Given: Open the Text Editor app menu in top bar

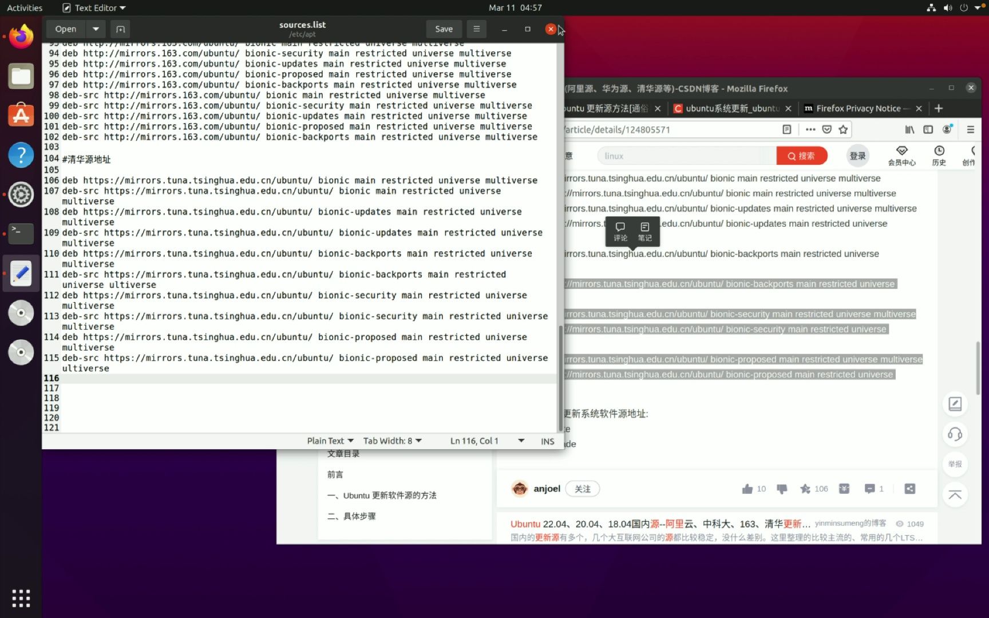Looking at the screenshot, I should tap(94, 8).
